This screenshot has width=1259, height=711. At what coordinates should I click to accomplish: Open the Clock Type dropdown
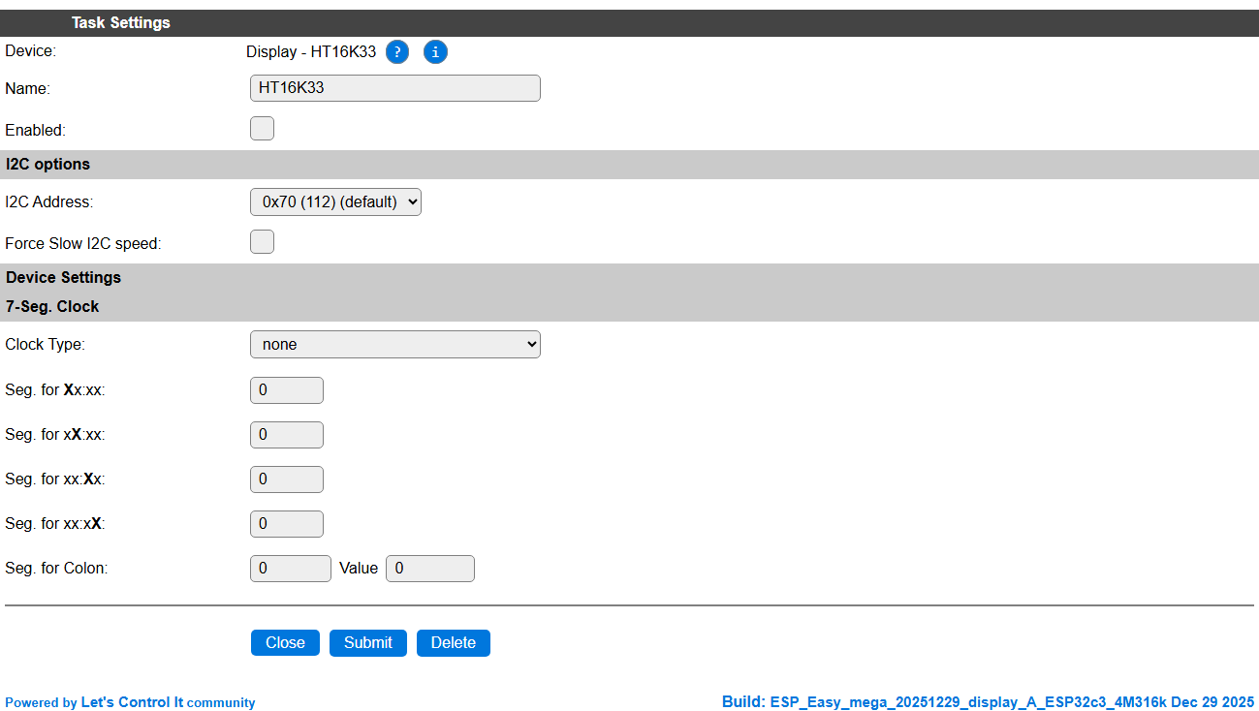[x=395, y=344]
